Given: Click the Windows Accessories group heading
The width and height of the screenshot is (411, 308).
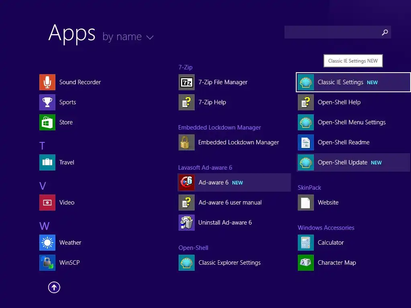Looking at the screenshot, I should click(326, 228).
